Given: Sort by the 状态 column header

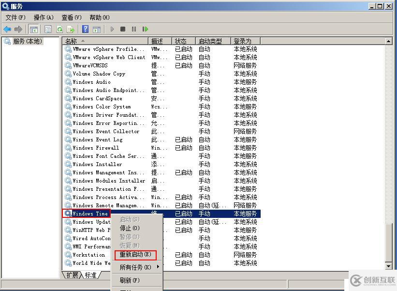Looking at the screenshot, I should click(184, 41).
